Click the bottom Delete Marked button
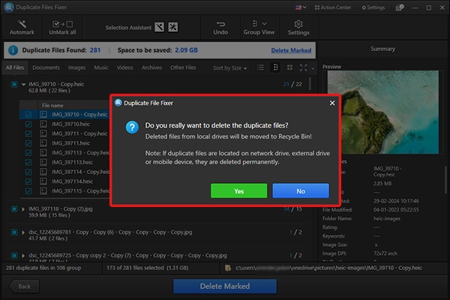 point(225,286)
